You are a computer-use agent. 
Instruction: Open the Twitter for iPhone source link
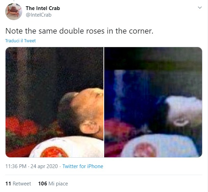coord(83,166)
